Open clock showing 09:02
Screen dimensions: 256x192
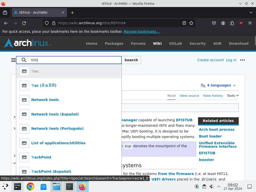coord(233,186)
